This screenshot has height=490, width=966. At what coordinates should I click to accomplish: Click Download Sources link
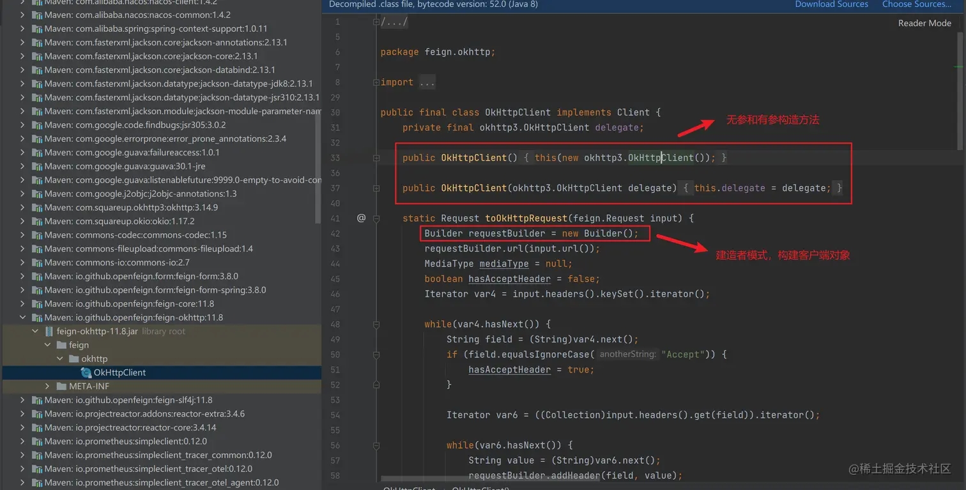pyautogui.click(x=831, y=4)
